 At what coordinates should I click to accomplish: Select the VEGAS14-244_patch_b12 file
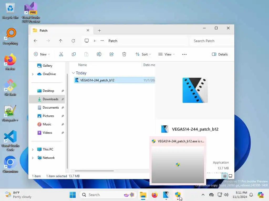(x=115, y=80)
